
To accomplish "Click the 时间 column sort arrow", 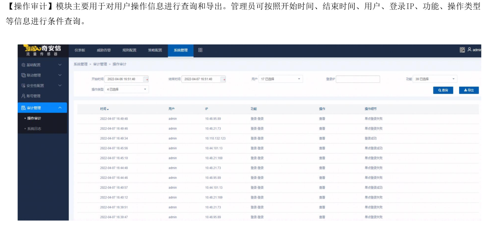I will pos(108,109).
